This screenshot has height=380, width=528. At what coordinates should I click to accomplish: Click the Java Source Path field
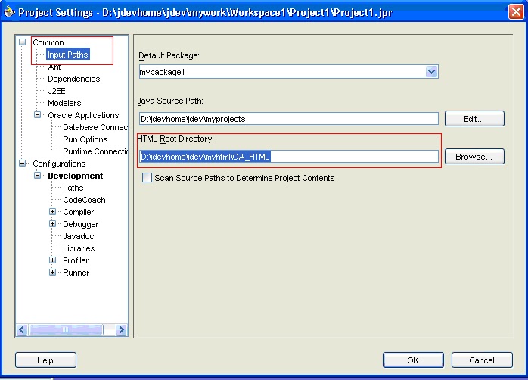coord(288,119)
